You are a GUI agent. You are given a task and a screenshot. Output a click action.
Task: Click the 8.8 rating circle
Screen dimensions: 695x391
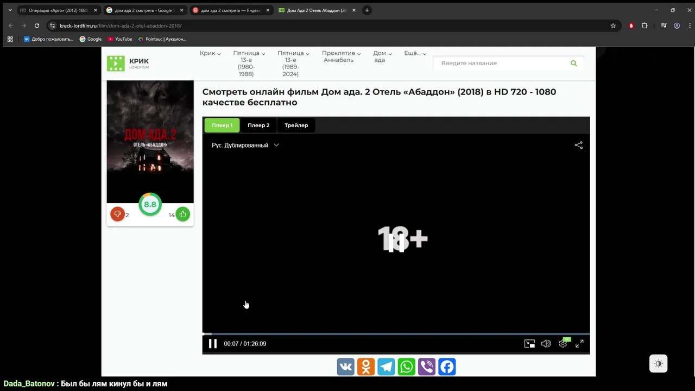(150, 205)
